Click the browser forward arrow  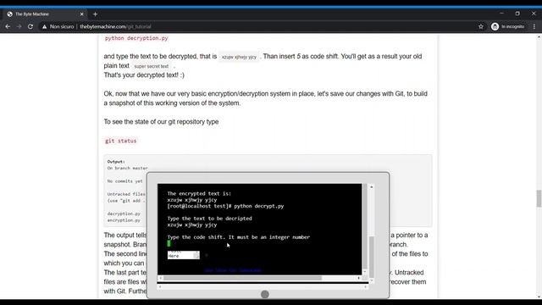(19, 26)
